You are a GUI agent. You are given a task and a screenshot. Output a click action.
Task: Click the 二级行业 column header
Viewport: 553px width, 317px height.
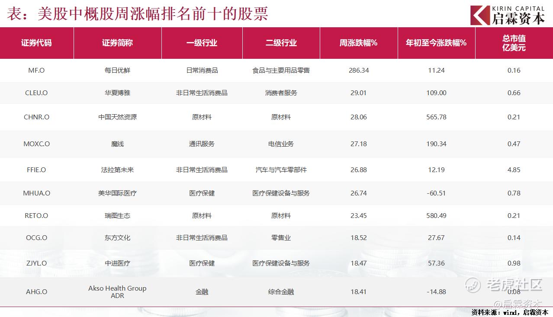[281, 43]
